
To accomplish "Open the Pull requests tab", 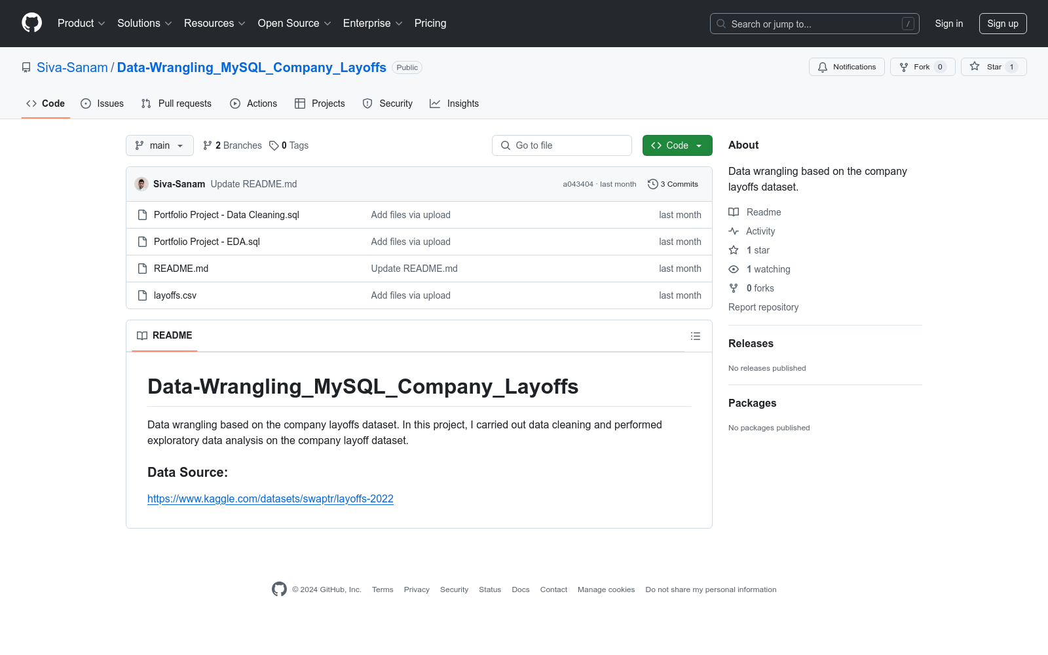I will tap(176, 103).
